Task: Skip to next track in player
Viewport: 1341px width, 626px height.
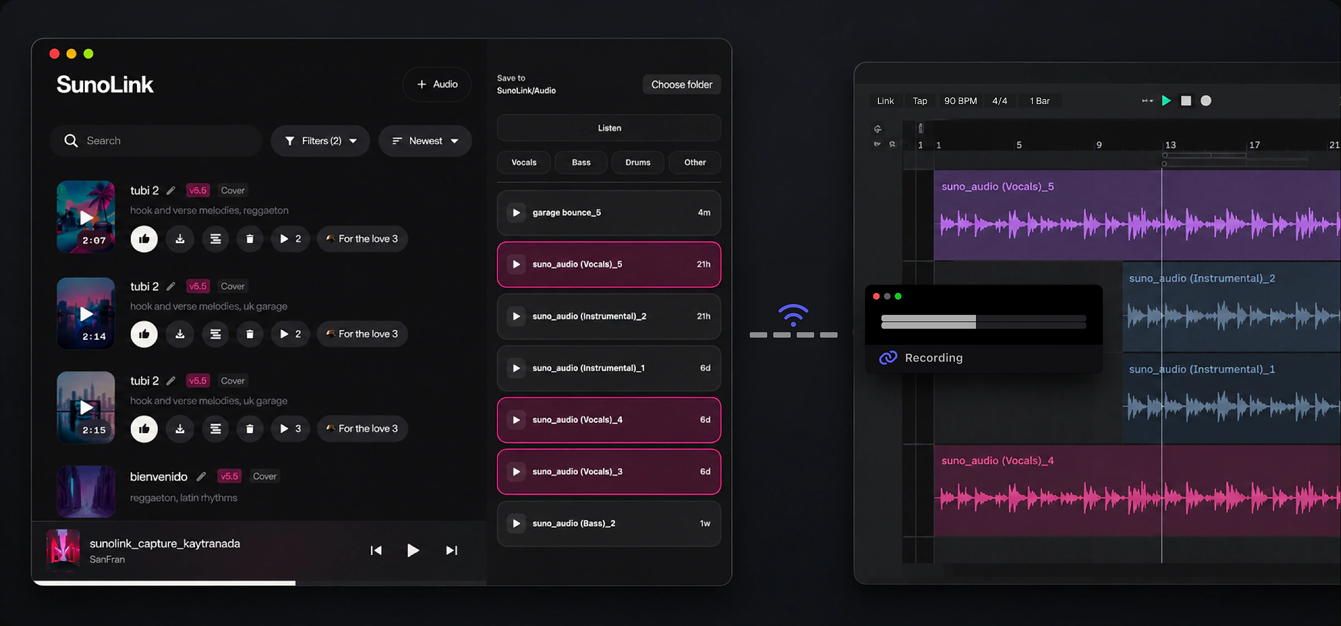Action: pos(451,551)
